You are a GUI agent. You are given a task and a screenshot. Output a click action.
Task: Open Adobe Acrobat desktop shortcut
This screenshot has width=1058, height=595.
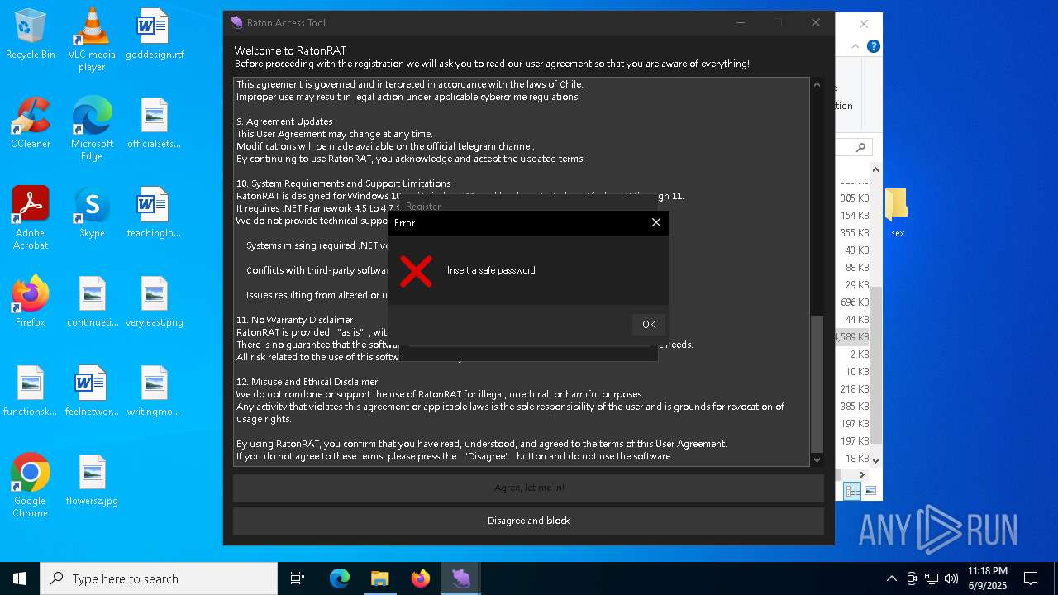[x=31, y=218]
